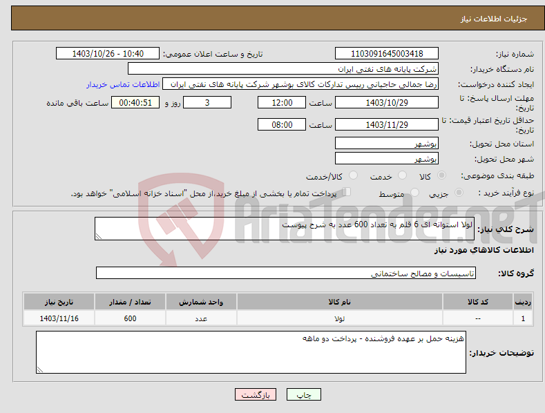Click the countdown timer field 00:40:51
Viewport: 545px width, 413px height.
coord(135,102)
